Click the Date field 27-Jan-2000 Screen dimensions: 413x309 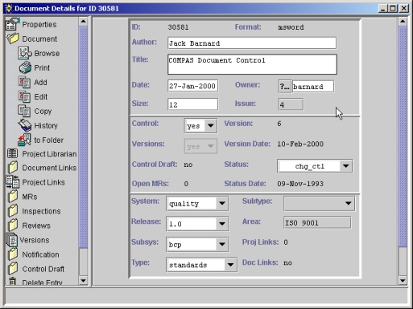192,86
